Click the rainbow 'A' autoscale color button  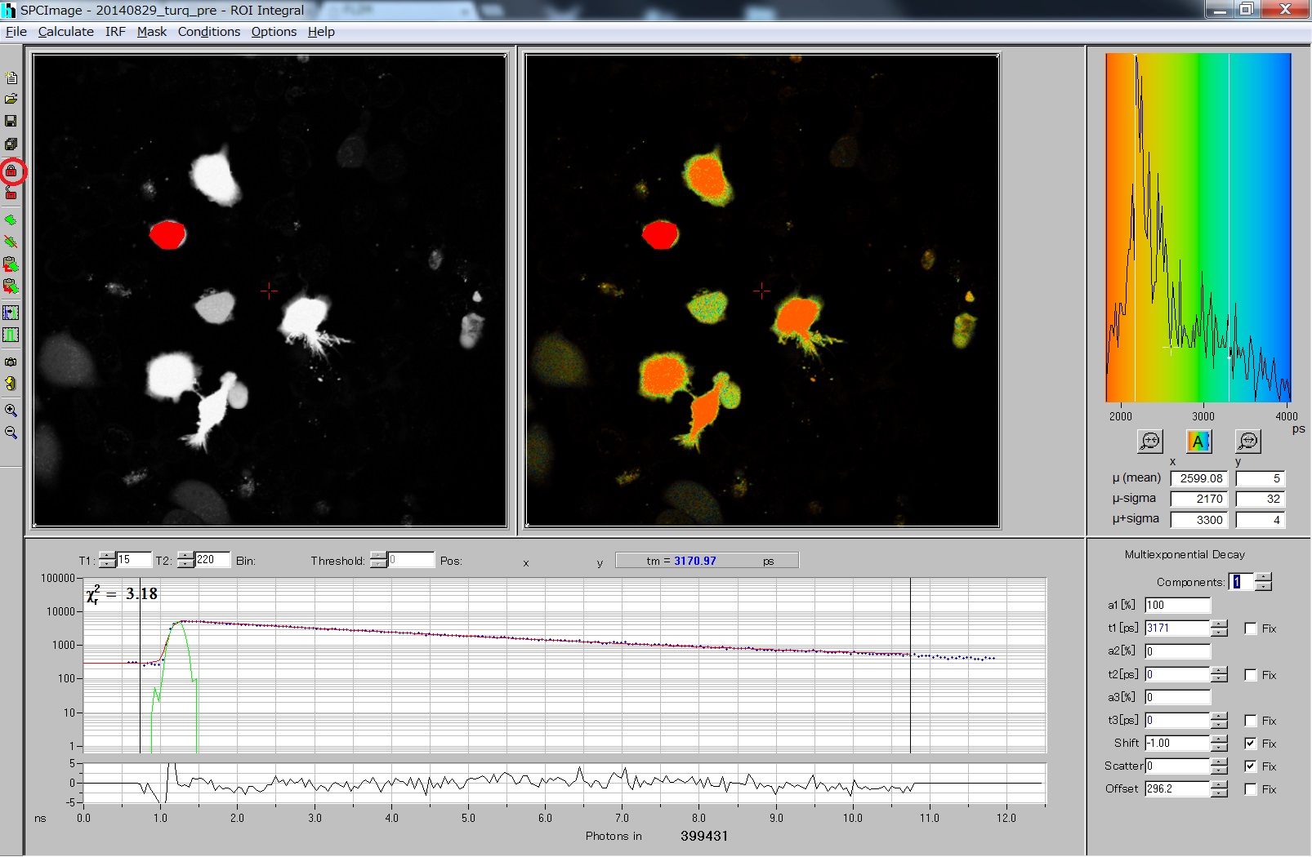[1199, 442]
